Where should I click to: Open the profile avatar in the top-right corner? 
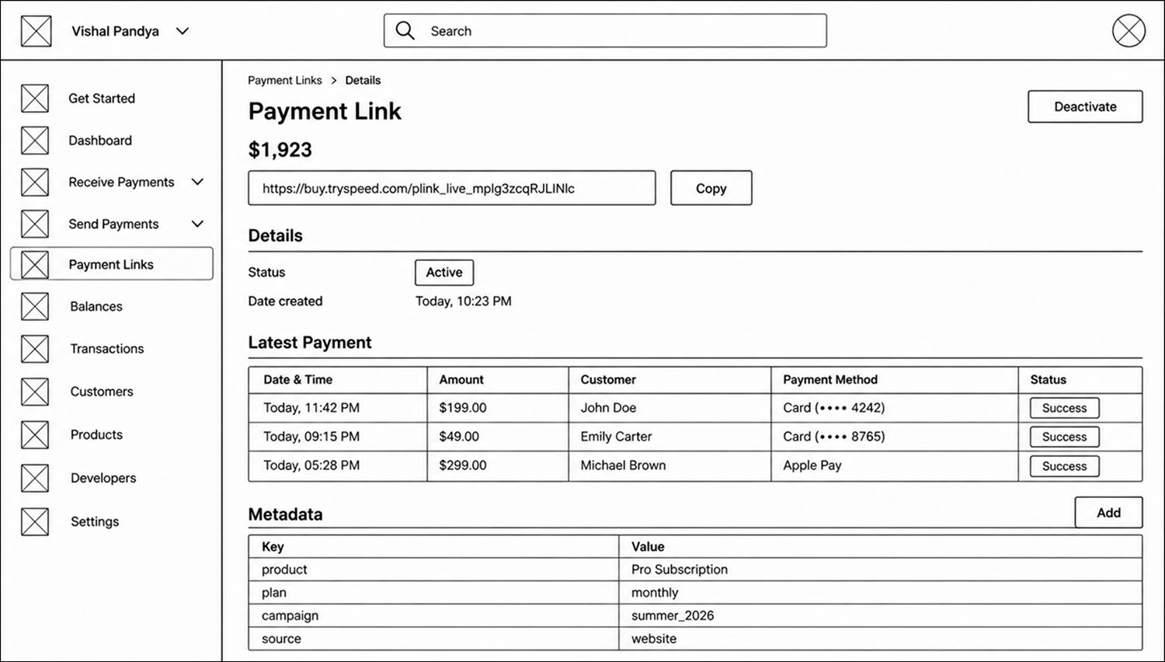(1128, 31)
